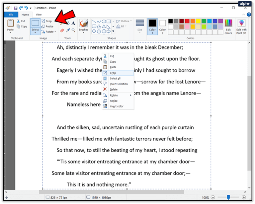Click Copy in the Clipboard ribbon group
This screenshot has height=204, width=255.
[22, 26]
